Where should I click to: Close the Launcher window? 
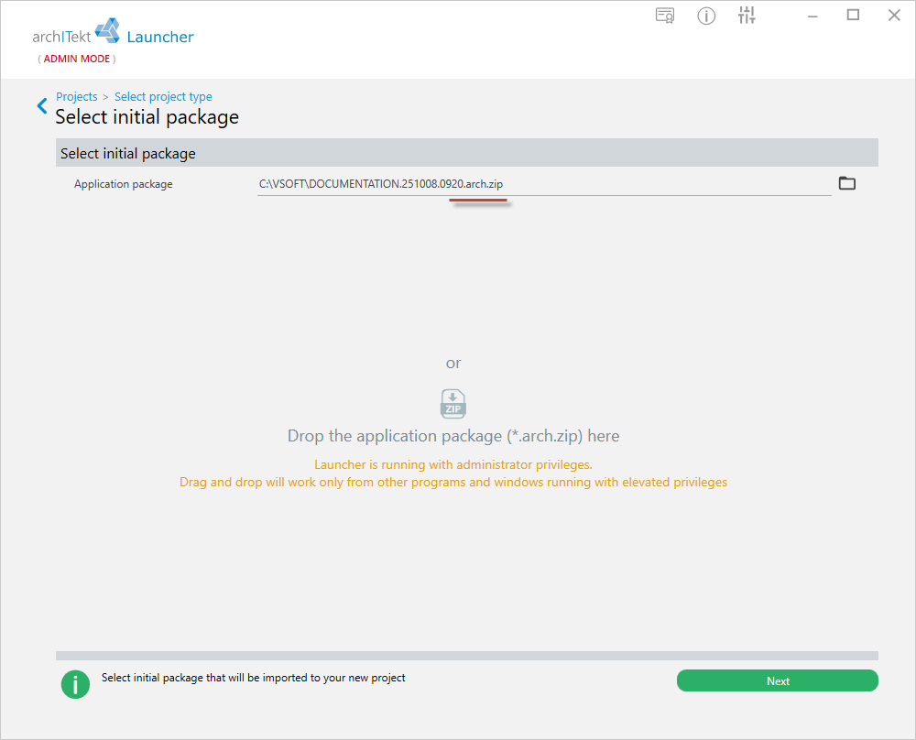point(894,16)
